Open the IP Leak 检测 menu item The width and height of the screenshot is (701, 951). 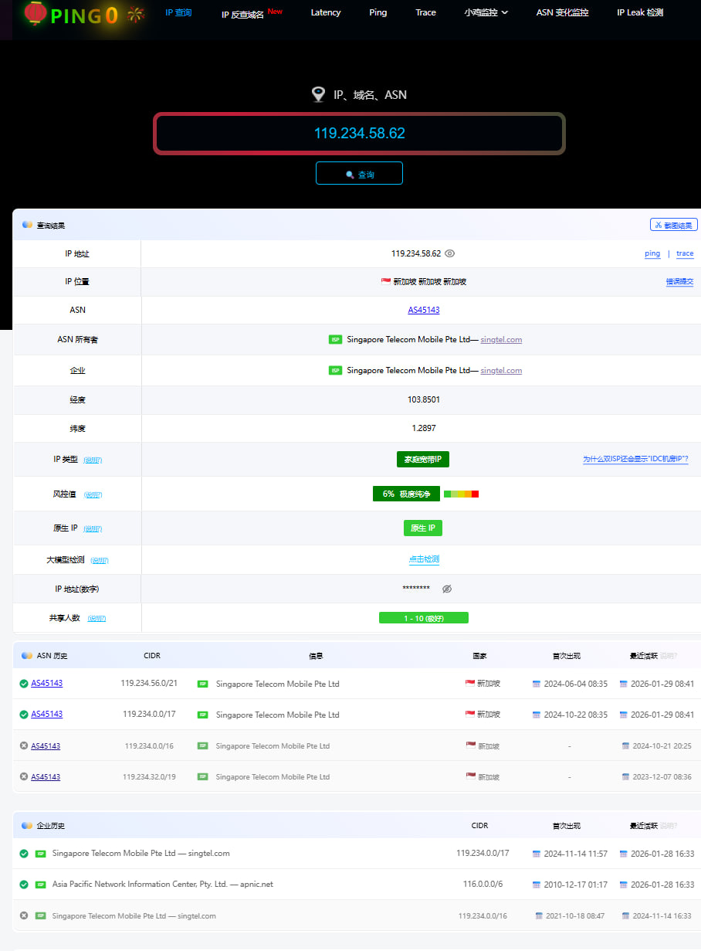click(x=640, y=12)
